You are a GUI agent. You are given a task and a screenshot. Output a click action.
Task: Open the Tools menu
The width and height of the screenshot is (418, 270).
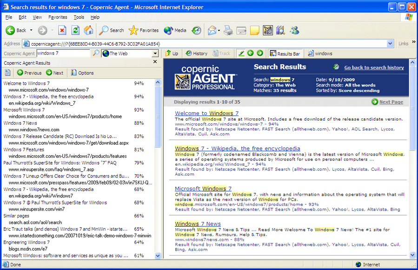point(79,17)
